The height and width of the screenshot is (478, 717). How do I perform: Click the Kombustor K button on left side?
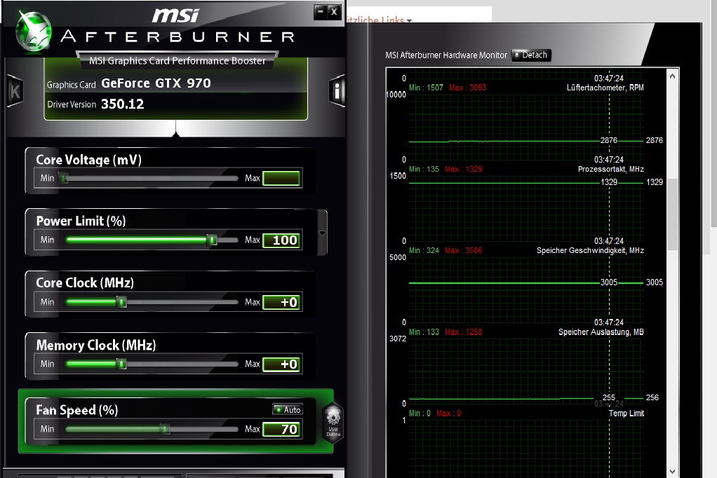pos(15,91)
